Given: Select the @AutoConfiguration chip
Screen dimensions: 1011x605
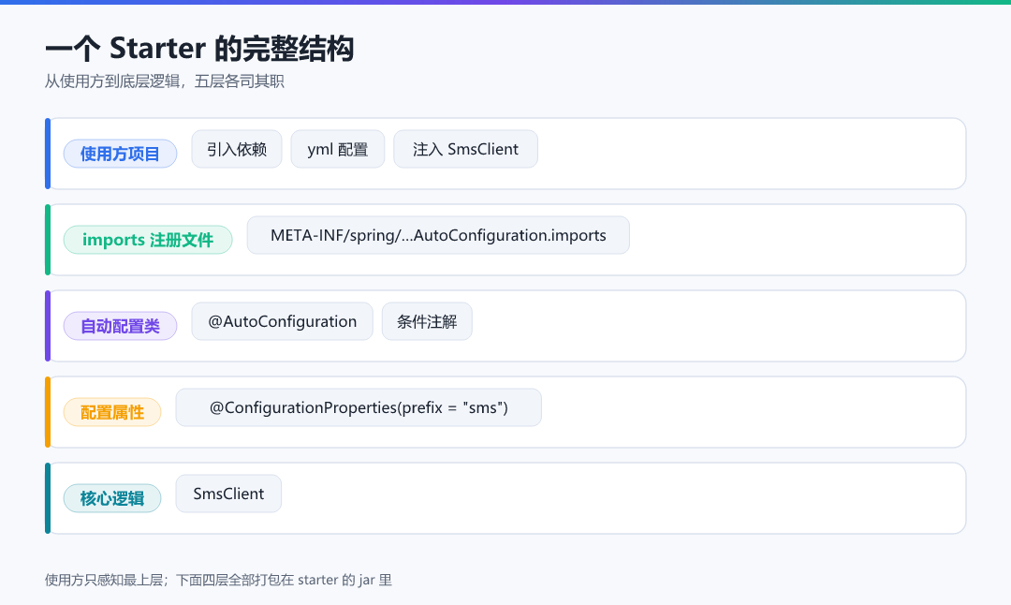Looking at the screenshot, I should [x=283, y=321].
